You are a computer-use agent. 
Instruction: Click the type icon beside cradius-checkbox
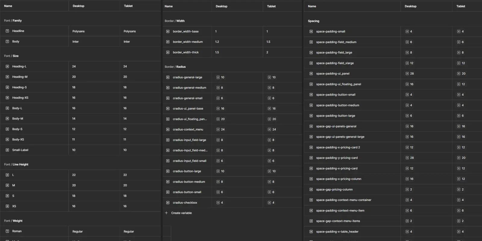pyautogui.click(x=168, y=203)
